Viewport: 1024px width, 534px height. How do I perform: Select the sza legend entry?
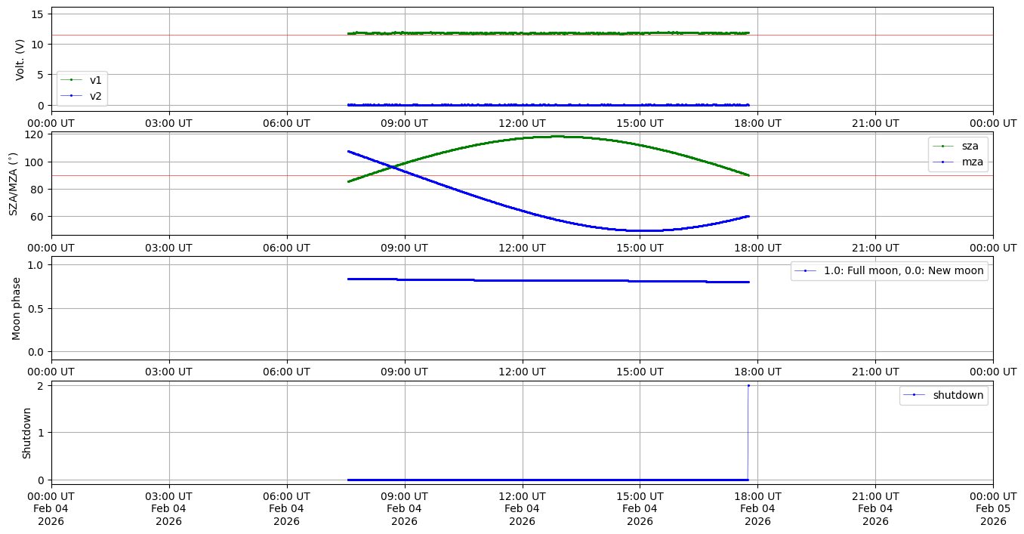click(x=970, y=145)
